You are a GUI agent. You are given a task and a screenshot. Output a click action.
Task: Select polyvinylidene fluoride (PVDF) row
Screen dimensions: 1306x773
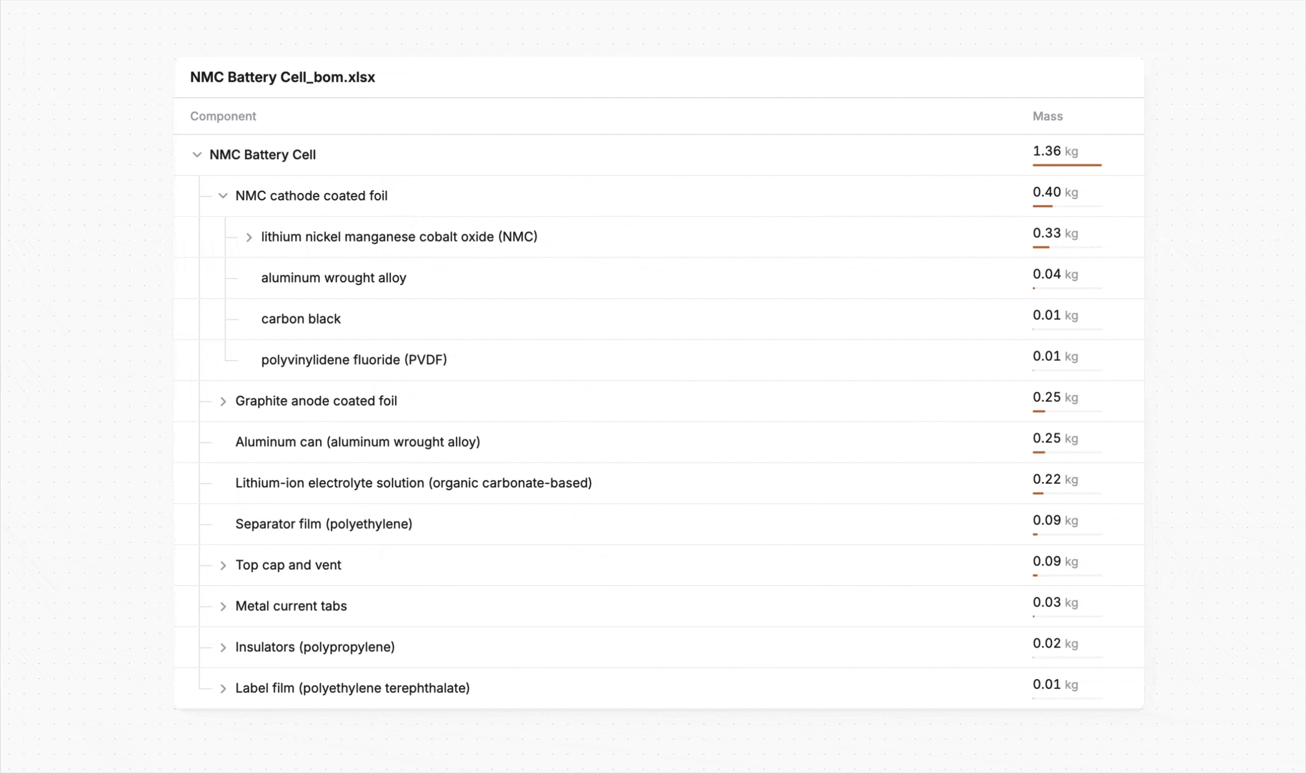(x=353, y=360)
